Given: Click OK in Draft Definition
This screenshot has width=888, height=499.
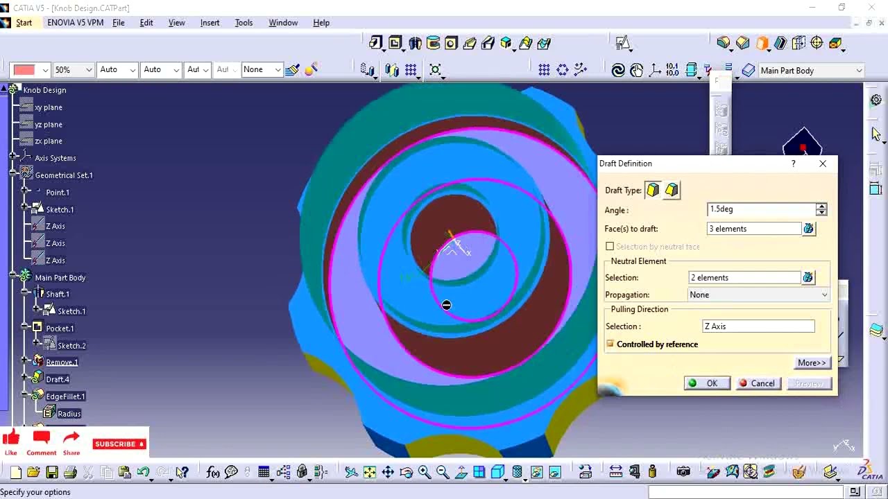Looking at the screenshot, I should click(706, 383).
